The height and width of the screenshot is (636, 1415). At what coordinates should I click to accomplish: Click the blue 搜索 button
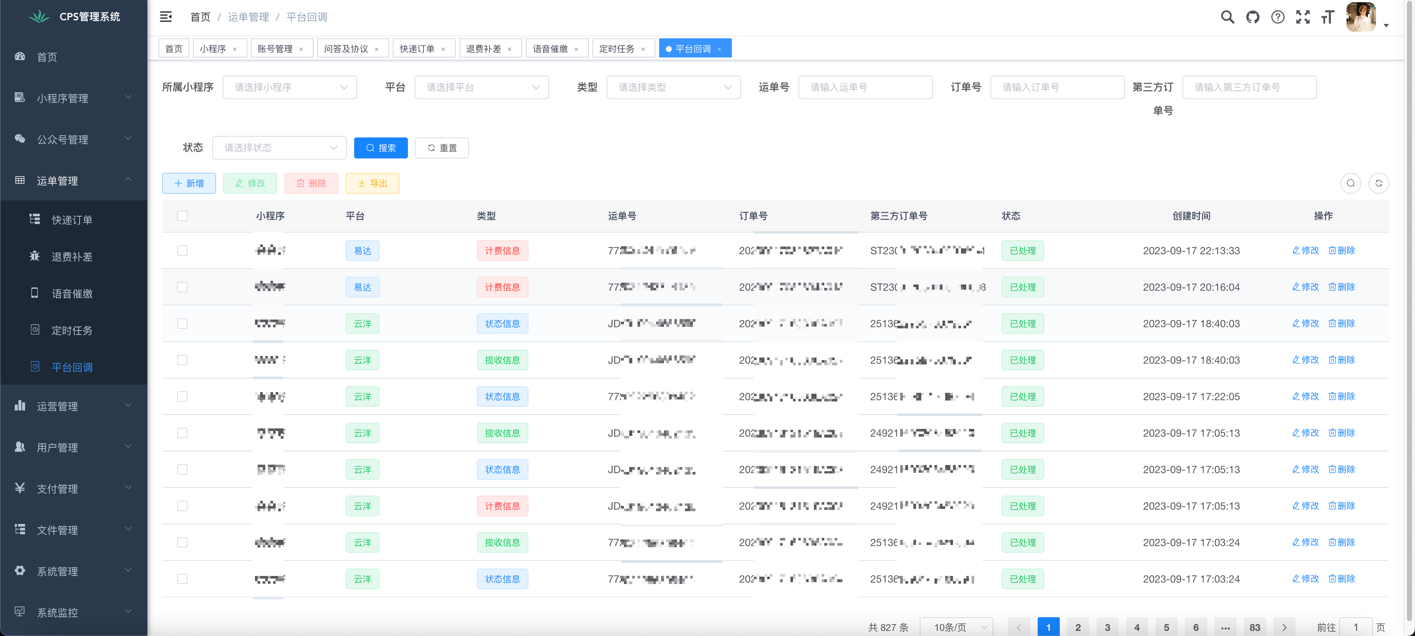coord(381,148)
